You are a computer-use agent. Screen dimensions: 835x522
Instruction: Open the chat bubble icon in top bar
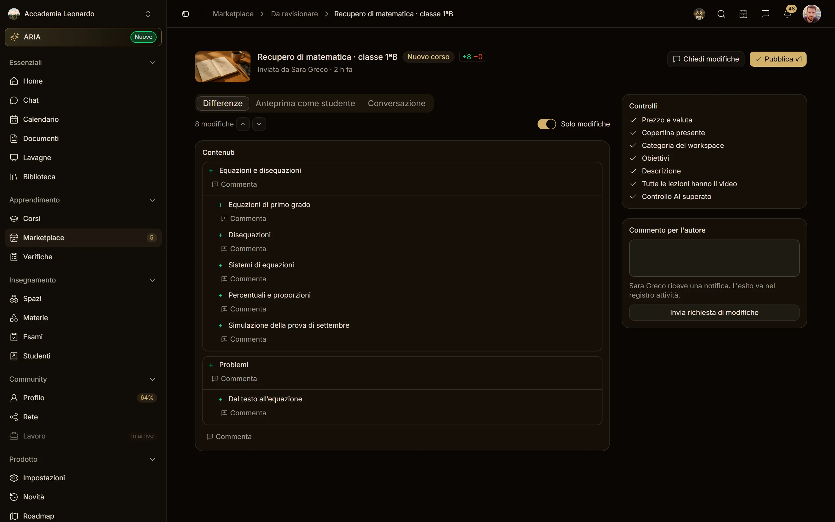[765, 14]
